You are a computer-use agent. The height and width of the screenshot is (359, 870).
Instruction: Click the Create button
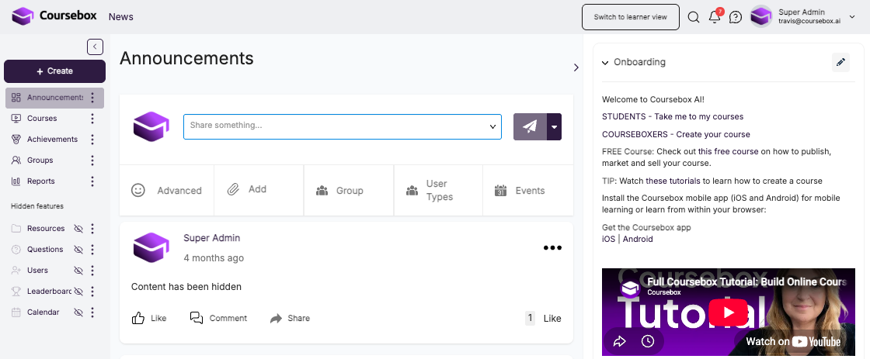coord(54,71)
